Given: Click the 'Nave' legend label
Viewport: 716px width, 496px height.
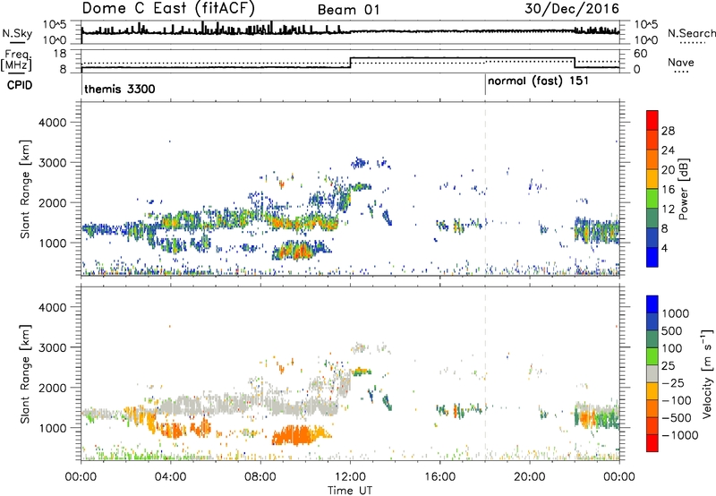Looking at the screenshot, I should [x=681, y=62].
